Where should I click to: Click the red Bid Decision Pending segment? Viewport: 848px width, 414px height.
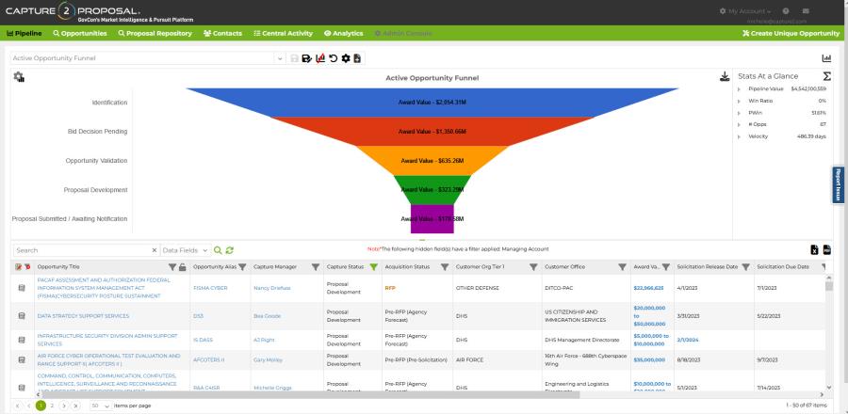click(432, 132)
